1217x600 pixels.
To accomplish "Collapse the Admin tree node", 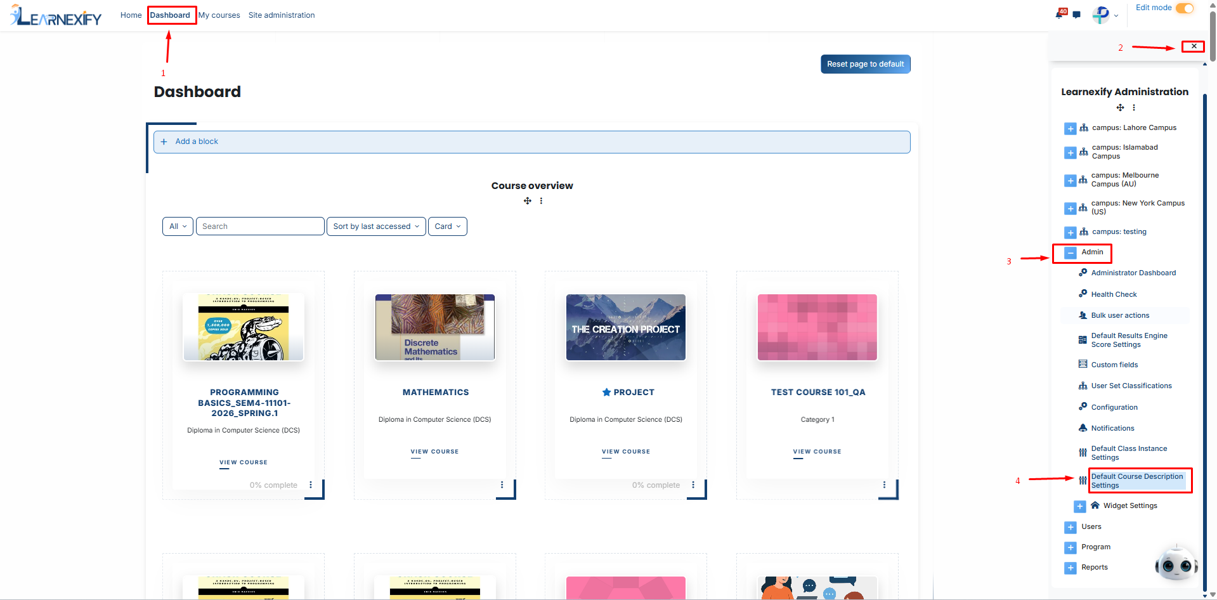I will tap(1071, 253).
